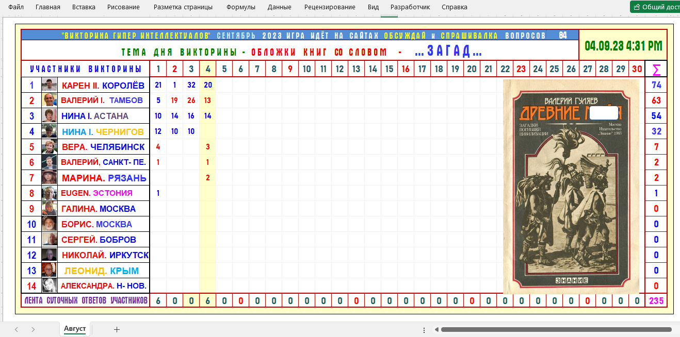The height and width of the screenshot is (337, 680).
Task: Click avatar photo of Александра. Н- Нов.
Action: pyautogui.click(x=50, y=285)
